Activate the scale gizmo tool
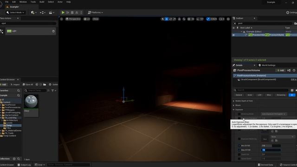Viewport: 297px width, 167px height. [x=174, y=19]
